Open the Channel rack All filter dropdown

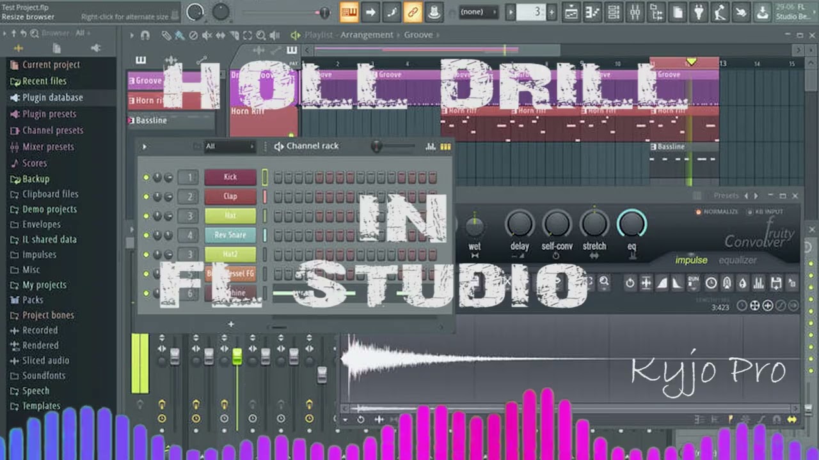(230, 146)
